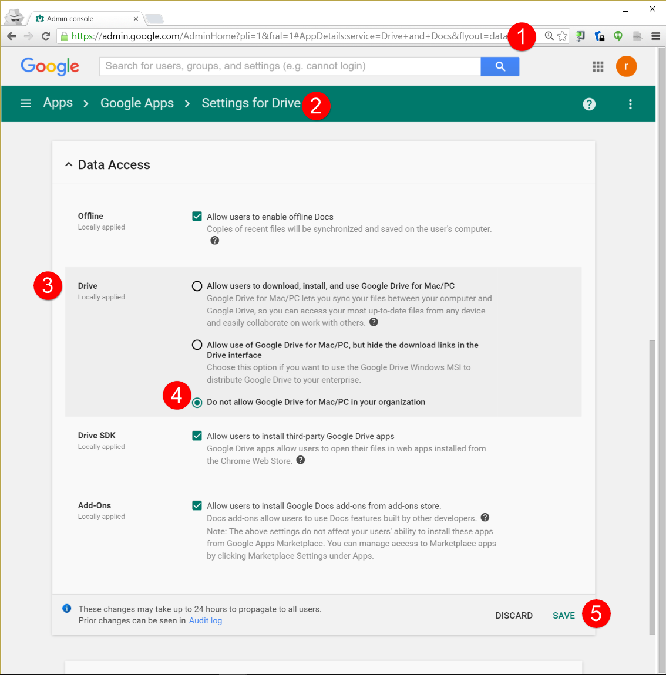Discard the Data Access changes

pos(514,616)
